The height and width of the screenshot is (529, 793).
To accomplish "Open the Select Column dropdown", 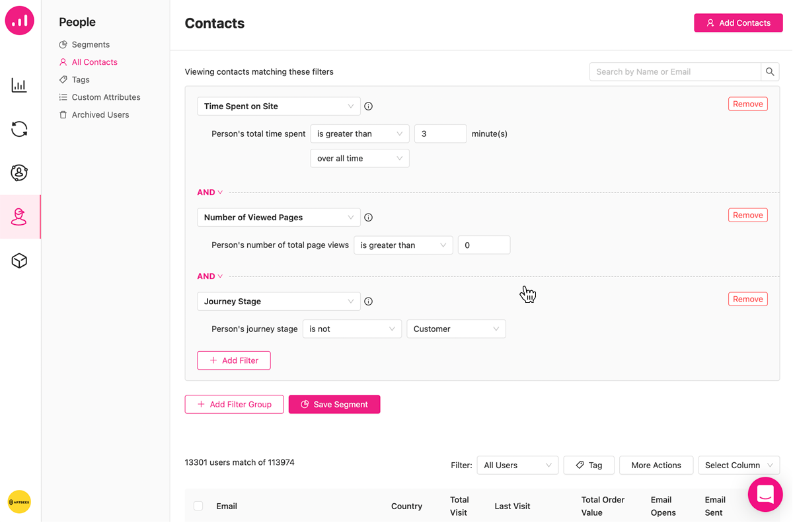I will pyautogui.click(x=739, y=466).
